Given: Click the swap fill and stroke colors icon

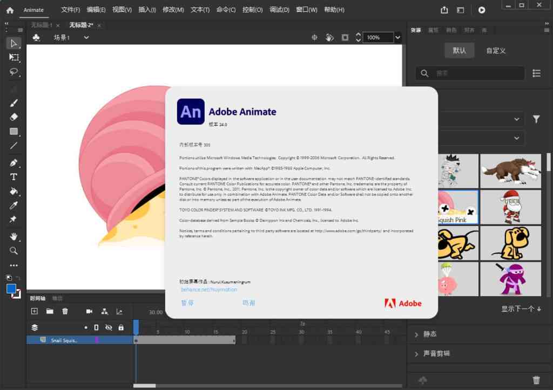Looking at the screenshot, I should coord(18,278).
